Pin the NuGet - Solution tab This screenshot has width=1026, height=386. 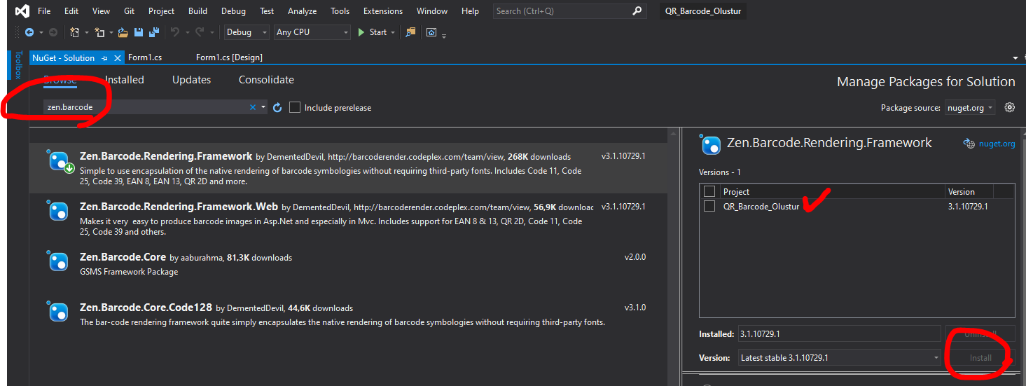pos(105,58)
